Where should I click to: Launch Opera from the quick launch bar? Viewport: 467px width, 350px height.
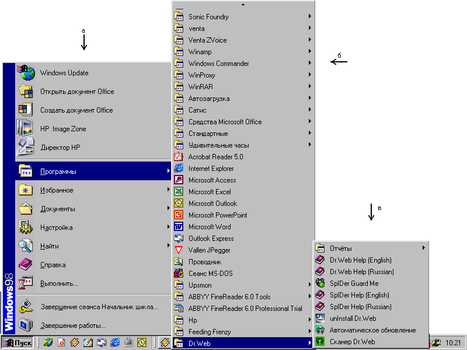pos(61,342)
